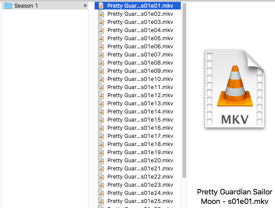Click the VLC icon for s01e15.mkv
The height and width of the screenshot is (208, 275).
point(101,119)
